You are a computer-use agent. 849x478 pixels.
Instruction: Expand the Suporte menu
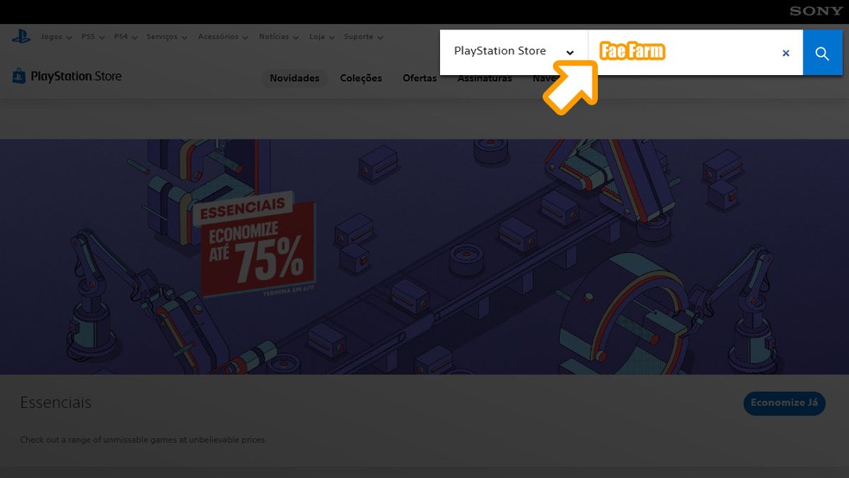click(x=363, y=37)
